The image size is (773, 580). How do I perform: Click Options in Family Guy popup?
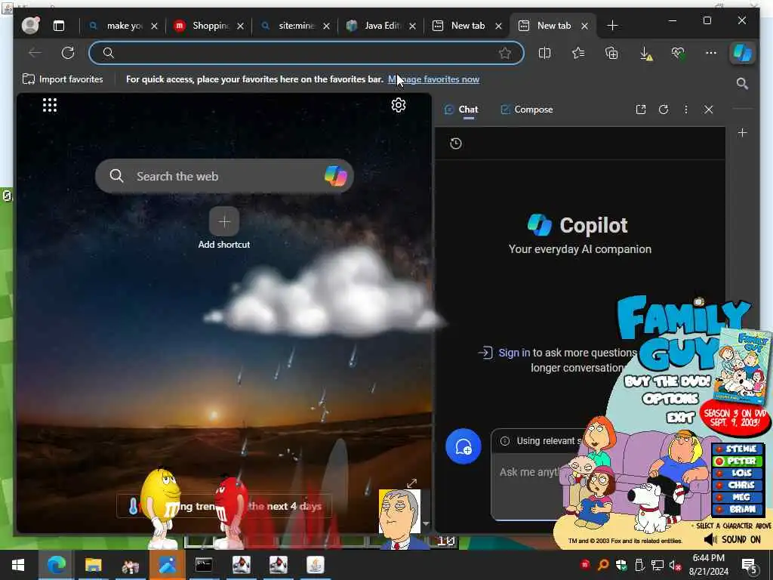[670, 399]
